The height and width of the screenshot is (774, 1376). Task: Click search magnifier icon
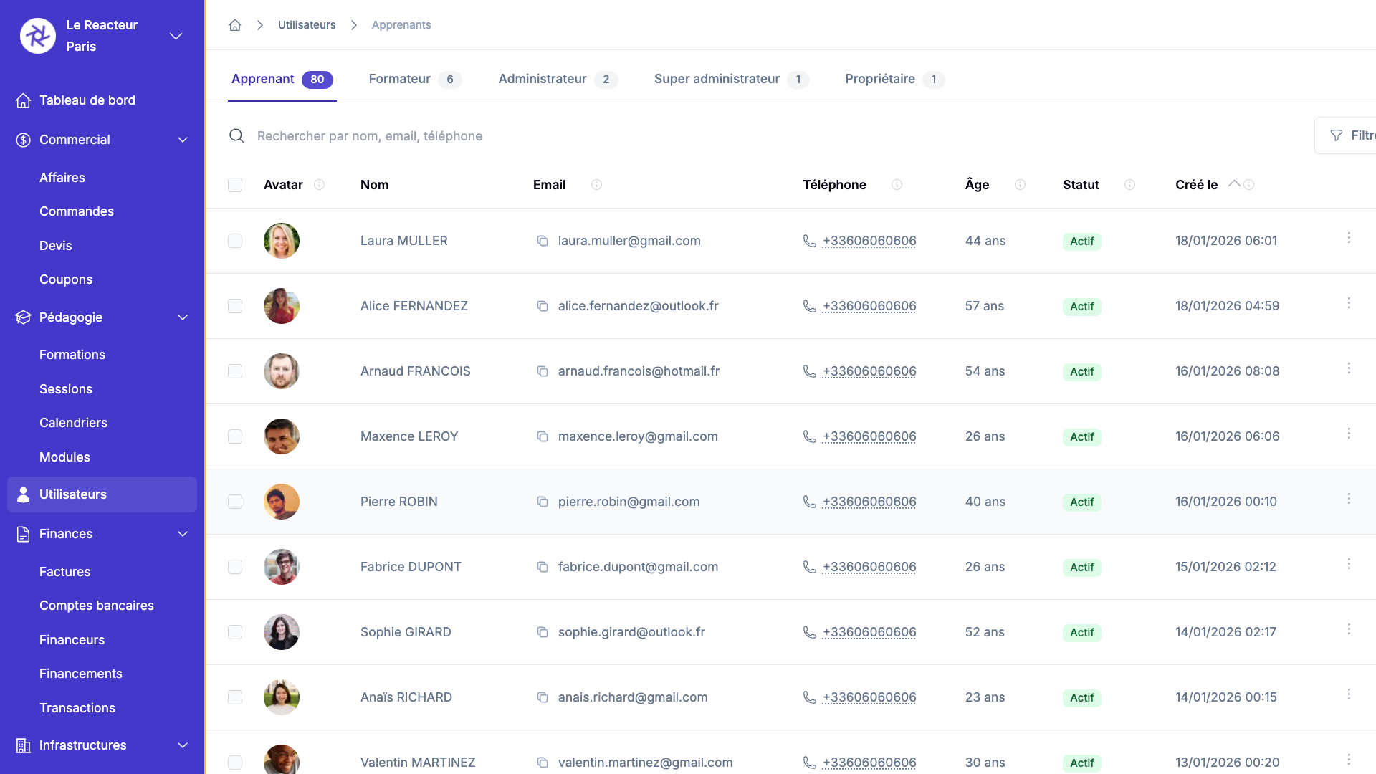click(236, 136)
